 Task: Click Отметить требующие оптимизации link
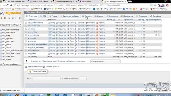pyautogui.click(x=71, y=61)
